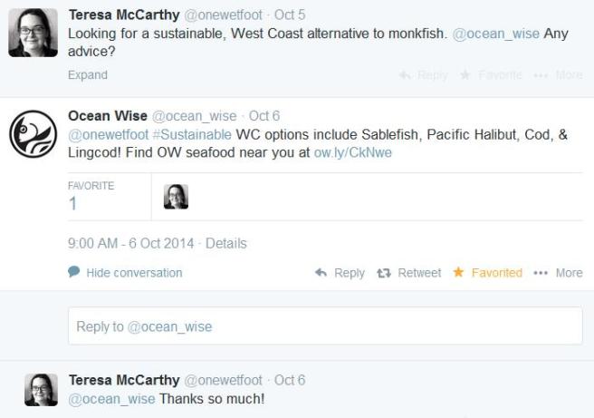The height and width of the screenshot is (418, 594).
Task: Click the favoriter's small avatar thumbnail
Action: click(176, 197)
